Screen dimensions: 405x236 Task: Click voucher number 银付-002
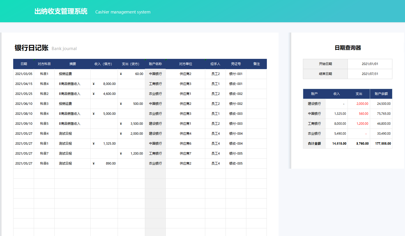click(236, 104)
